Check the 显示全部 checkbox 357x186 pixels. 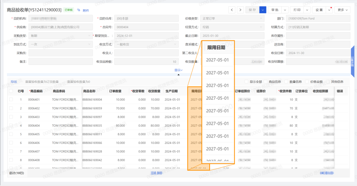point(246,82)
